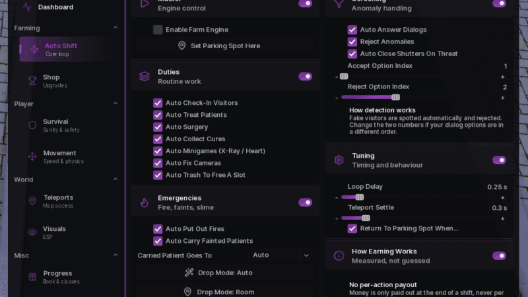
Task: Click the Loop Delay slider handle
Action: point(360,197)
